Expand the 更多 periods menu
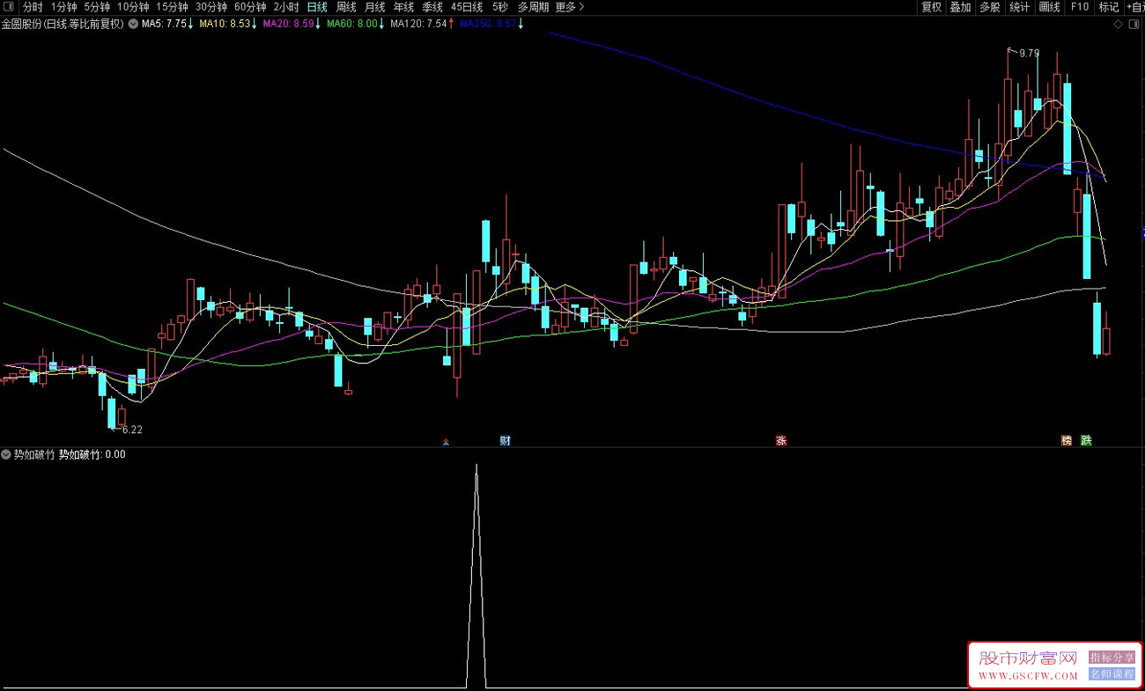 click(570, 7)
